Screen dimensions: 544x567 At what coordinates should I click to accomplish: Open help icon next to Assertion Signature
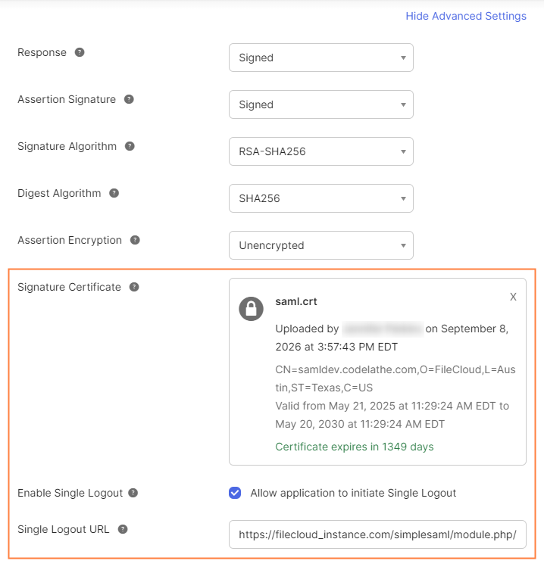click(x=129, y=99)
